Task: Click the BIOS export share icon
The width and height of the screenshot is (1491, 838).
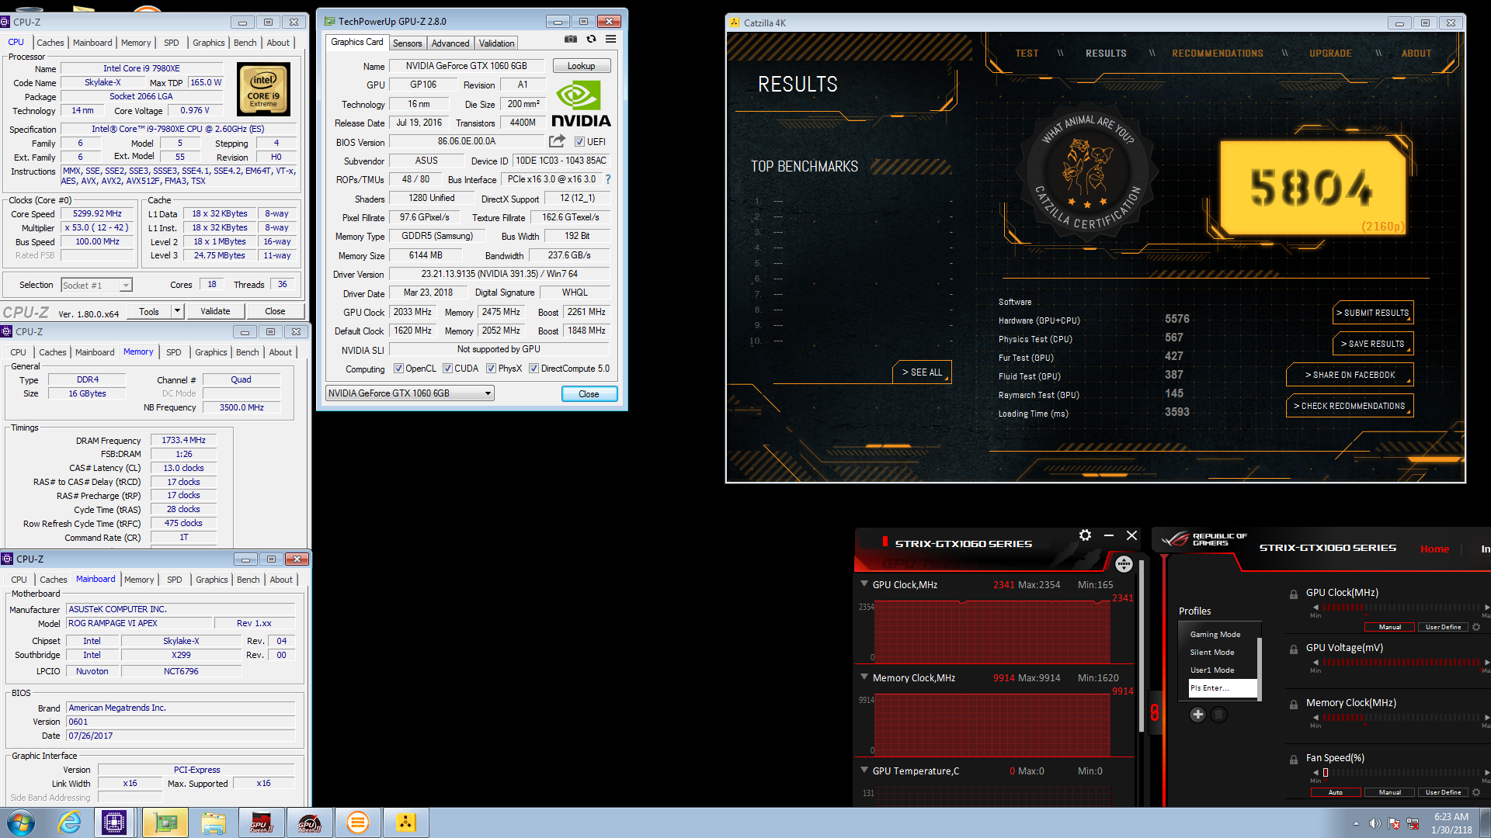Action: pyautogui.click(x=557, y=141)
